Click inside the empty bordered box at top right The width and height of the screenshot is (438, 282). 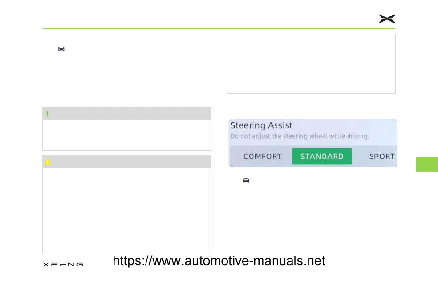point(311,63)
